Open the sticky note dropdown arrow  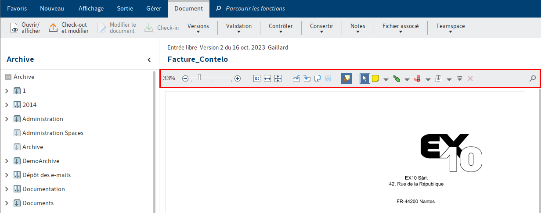(386, 79)
